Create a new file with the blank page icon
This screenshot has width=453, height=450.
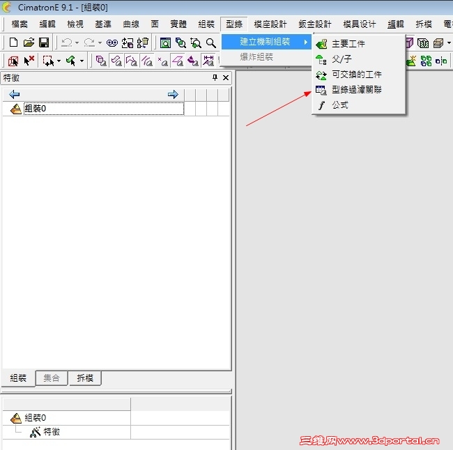(13, 42)
